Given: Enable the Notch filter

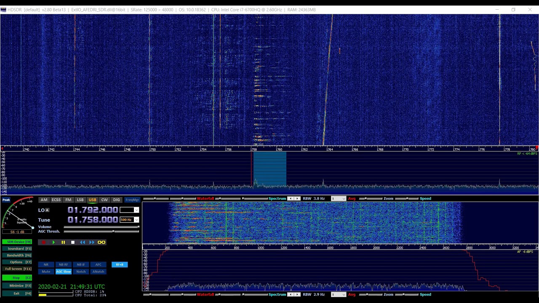Looking at the screenshot, I should (81, 271).
